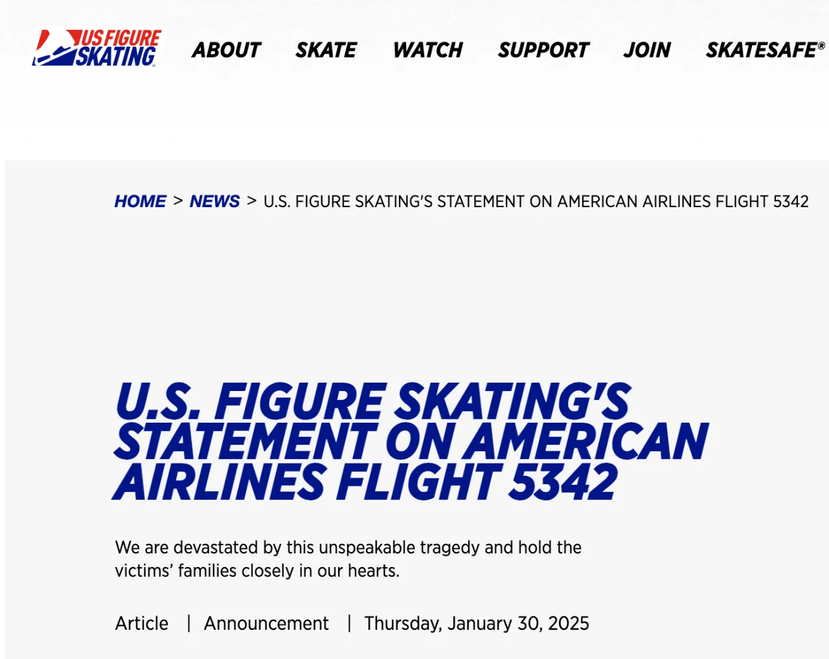This screenshot has height=659, width=829.
Task: Click the Flight 5342 statement breadcrumb text
Action: coord(536,201)
